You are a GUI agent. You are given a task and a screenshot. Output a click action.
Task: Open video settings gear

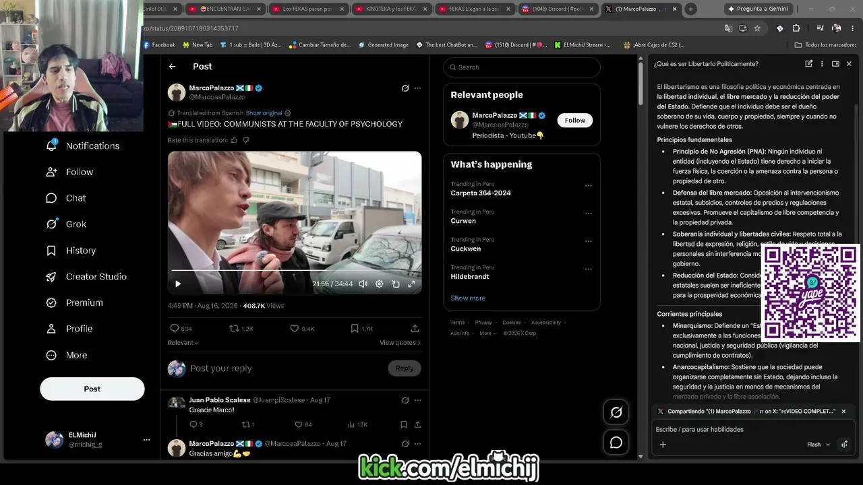[x=380, y=284]
